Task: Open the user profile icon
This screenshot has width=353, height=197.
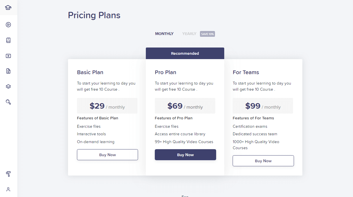Action: 8,189
